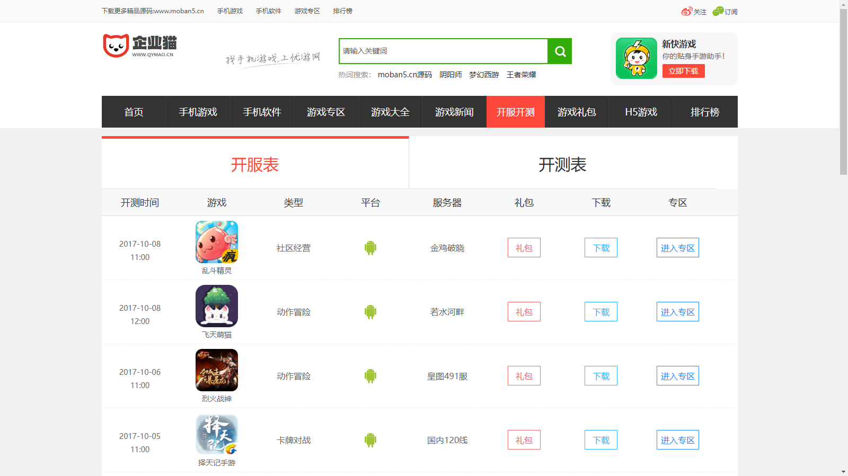Open the 游戏新闻 navigation item

455,112
